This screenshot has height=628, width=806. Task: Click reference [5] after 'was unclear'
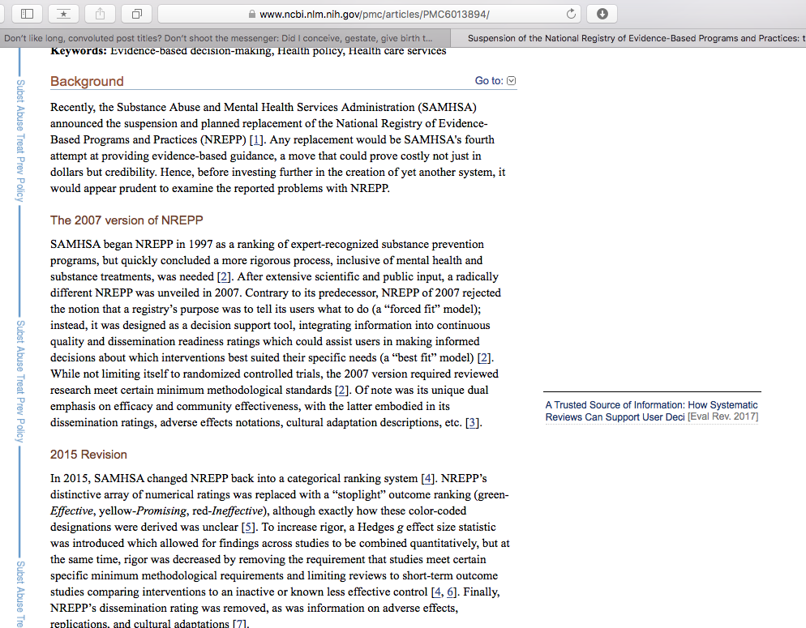[x=249, y=527]
